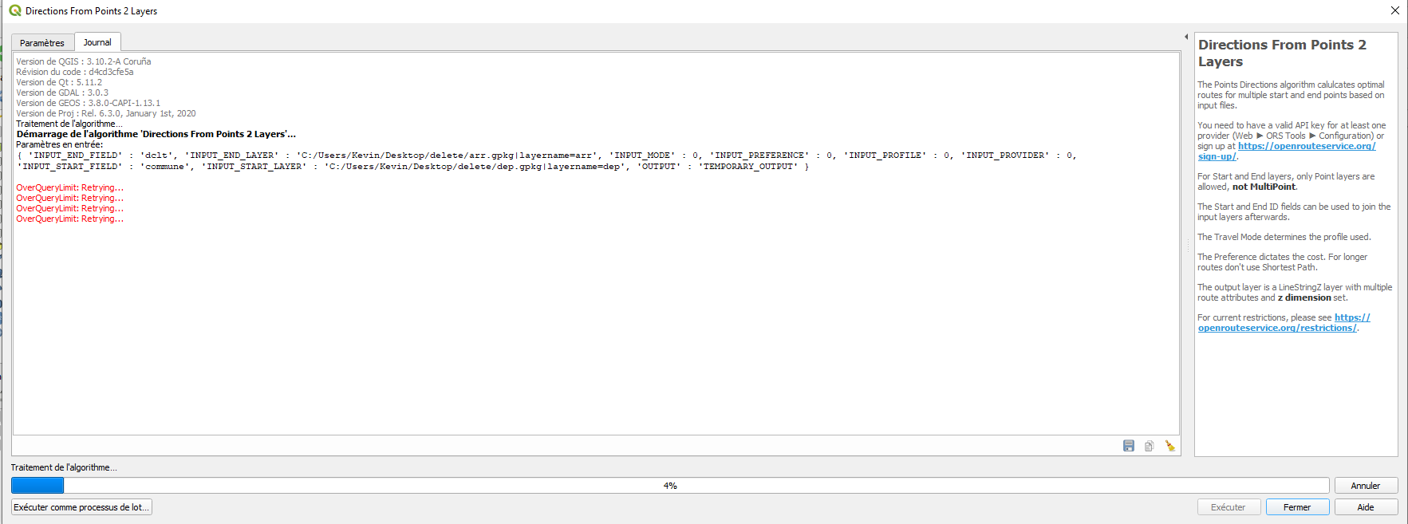
Task: Click the Exécuter button
Action: pos(1229,507)
